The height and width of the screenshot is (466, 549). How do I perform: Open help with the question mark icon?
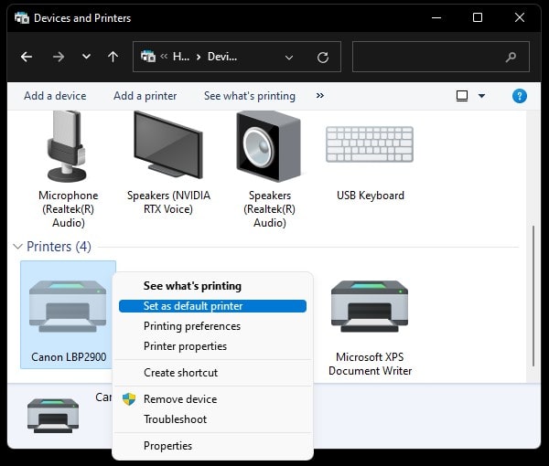click(x=520, y=96)
